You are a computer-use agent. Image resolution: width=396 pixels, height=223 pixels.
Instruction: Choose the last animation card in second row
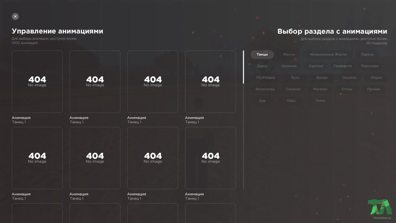click(210, 158)
